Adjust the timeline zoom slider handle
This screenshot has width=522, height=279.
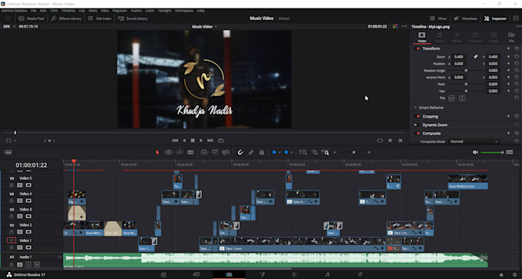pos(354,152)
